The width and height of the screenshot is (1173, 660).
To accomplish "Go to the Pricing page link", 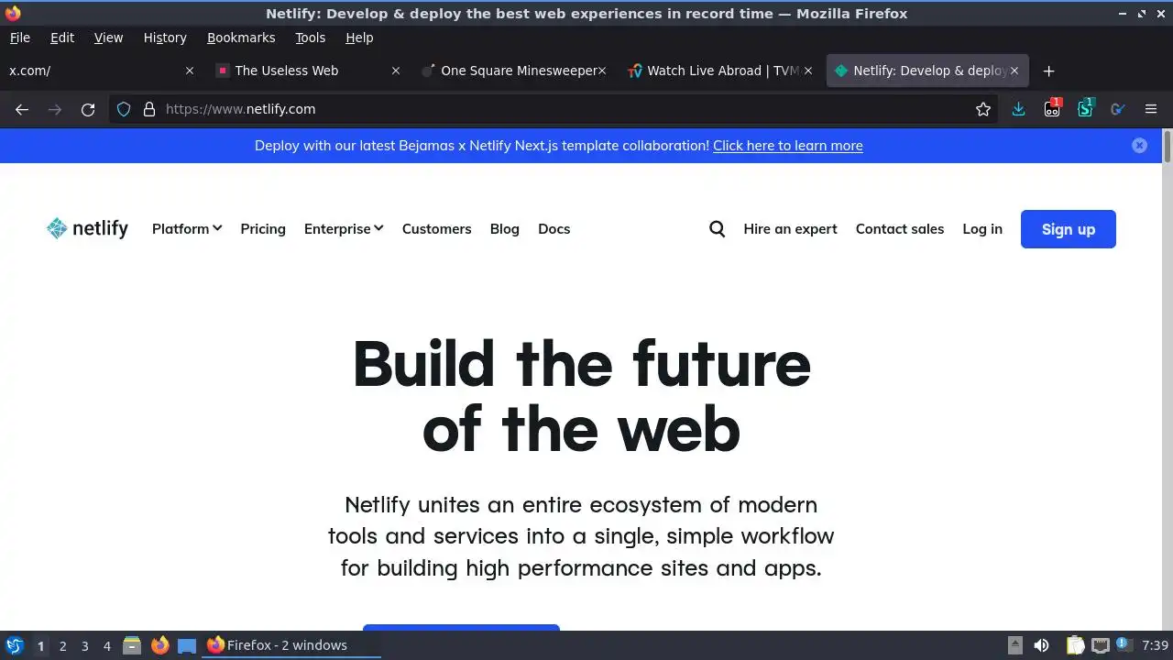I will (x=263, y=228).
